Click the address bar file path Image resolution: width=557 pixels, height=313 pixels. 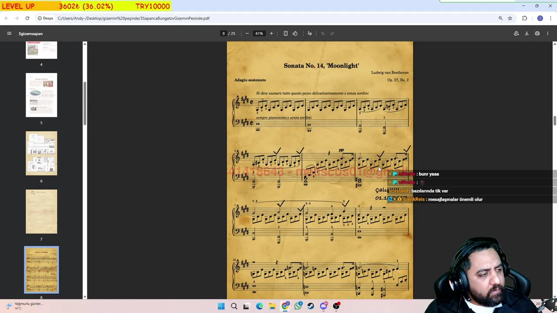[134, 18]
